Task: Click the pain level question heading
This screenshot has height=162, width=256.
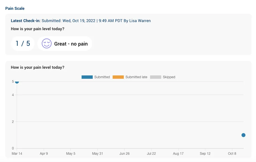Action: click(37, 67)
